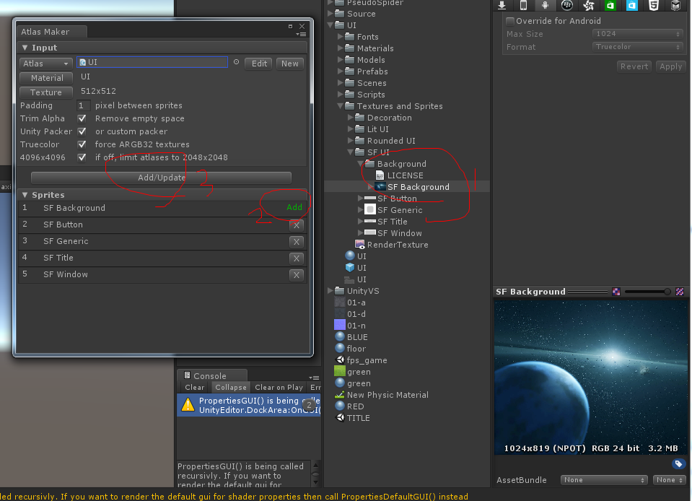
Task: Click the Padding pixel value field
Action: 83,105
